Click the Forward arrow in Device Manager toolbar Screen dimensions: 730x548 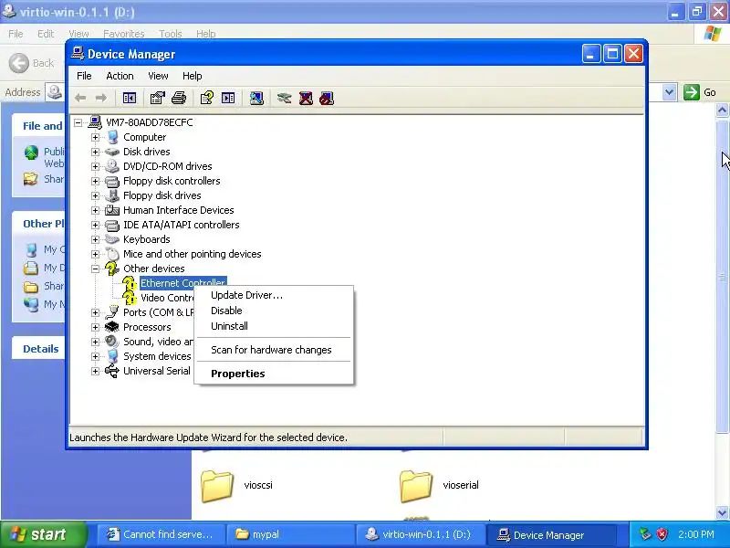point(101,98)
